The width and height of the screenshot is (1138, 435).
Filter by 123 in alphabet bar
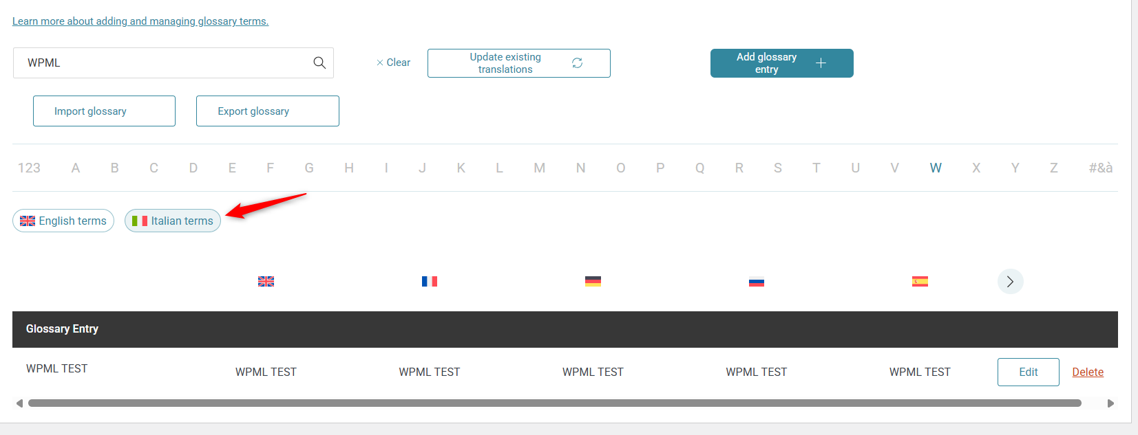[29, 168]
